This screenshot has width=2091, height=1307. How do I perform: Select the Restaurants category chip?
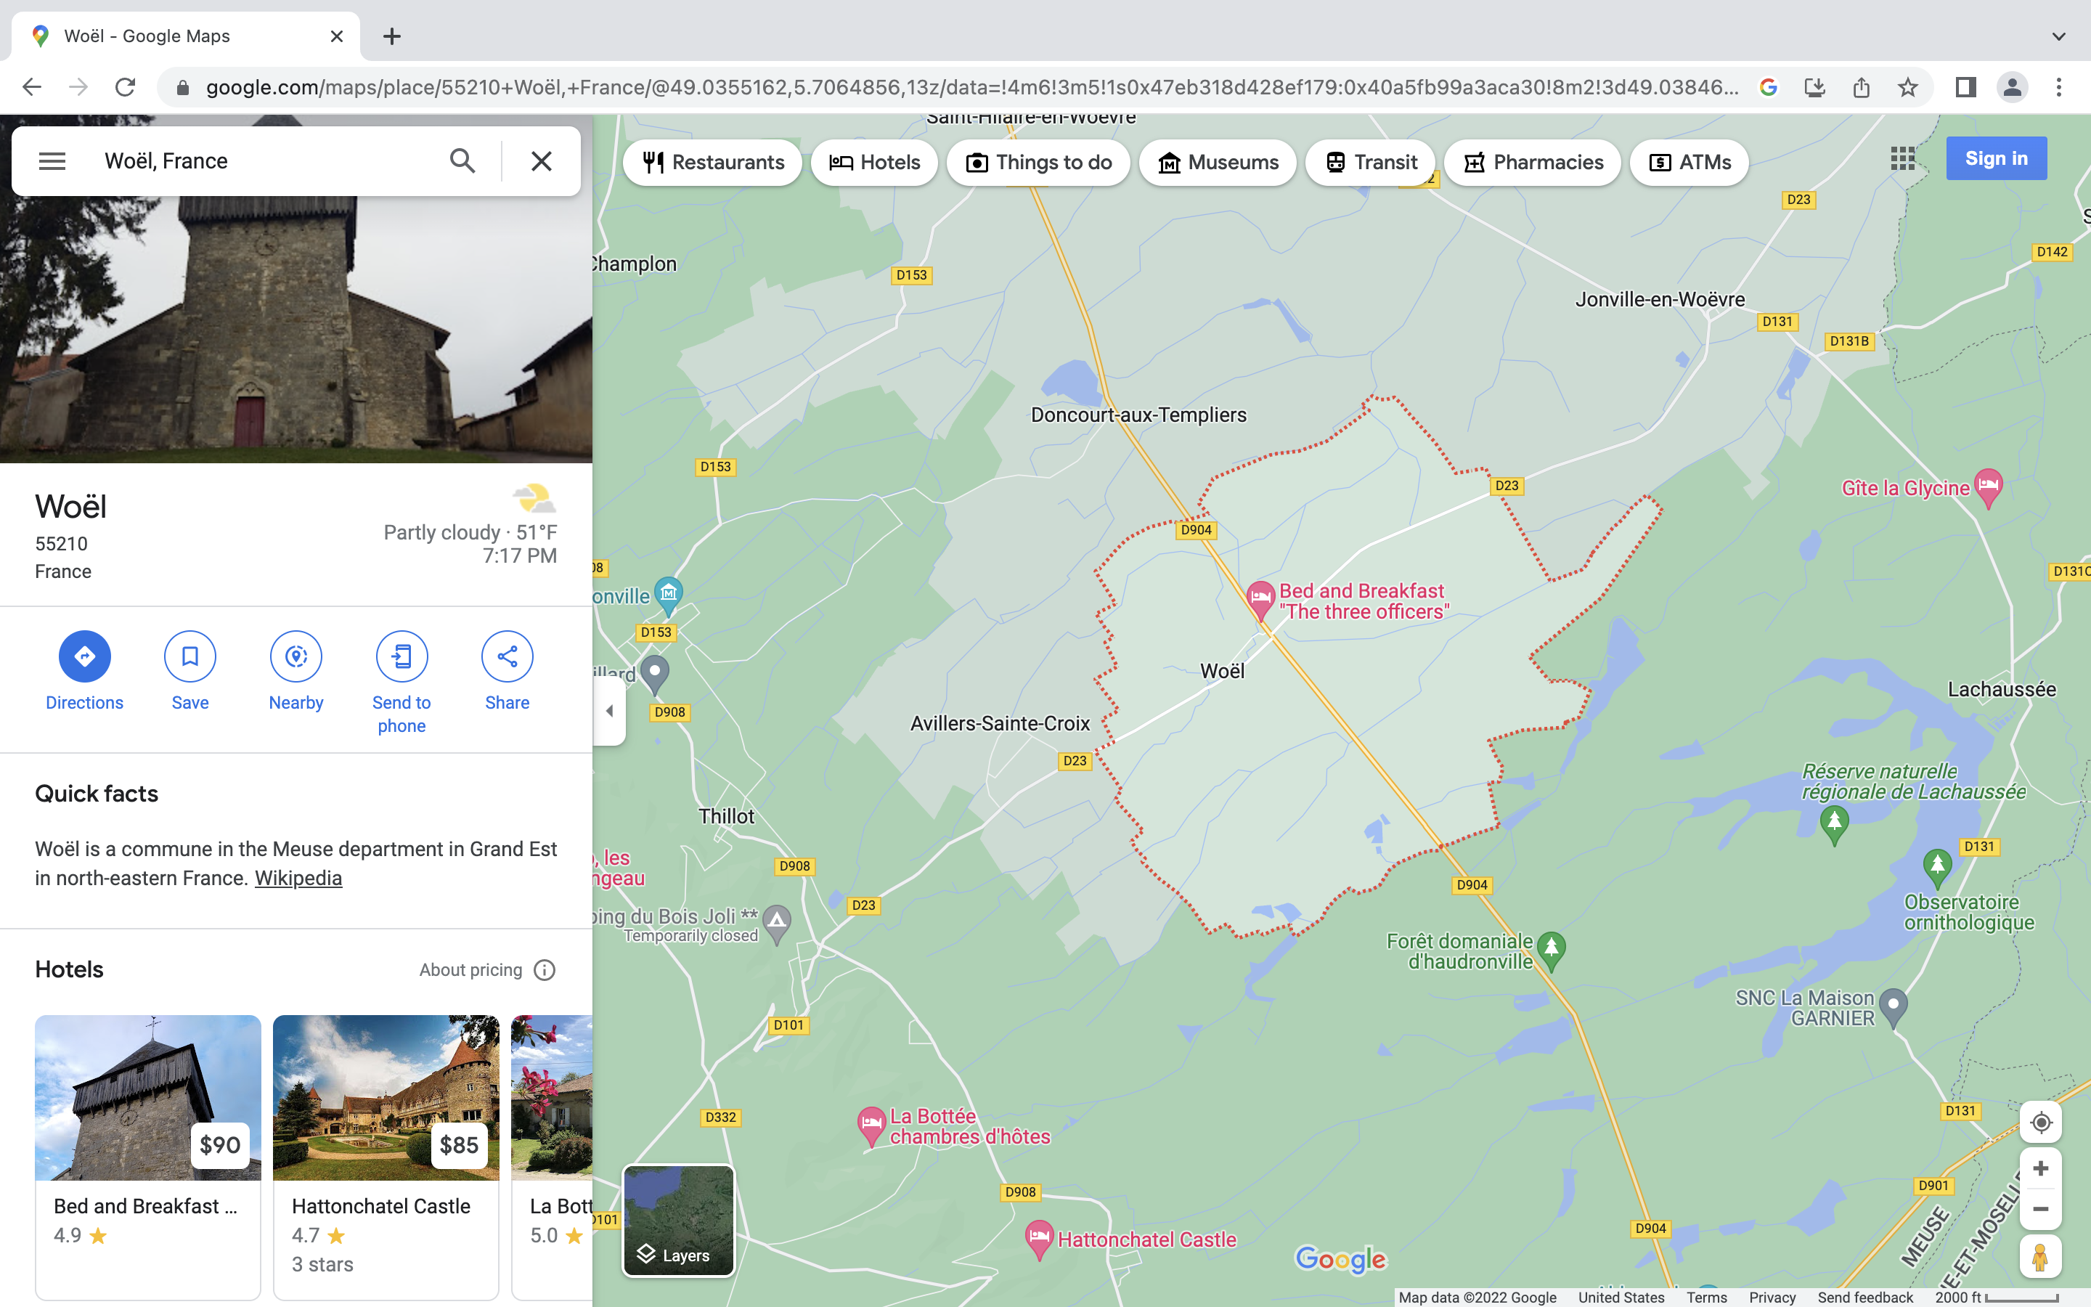click(713, 163)
